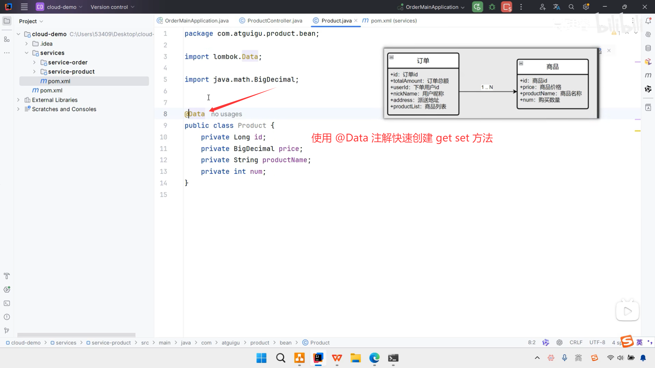Open the Git tool window icon
This screenshot has width=655, height=368.
click(6, 331)
